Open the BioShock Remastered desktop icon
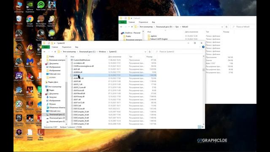This screenshot has width=270, height=152. click(19, 35)
